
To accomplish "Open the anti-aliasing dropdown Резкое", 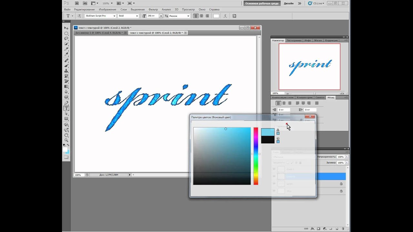I will 188,16.
